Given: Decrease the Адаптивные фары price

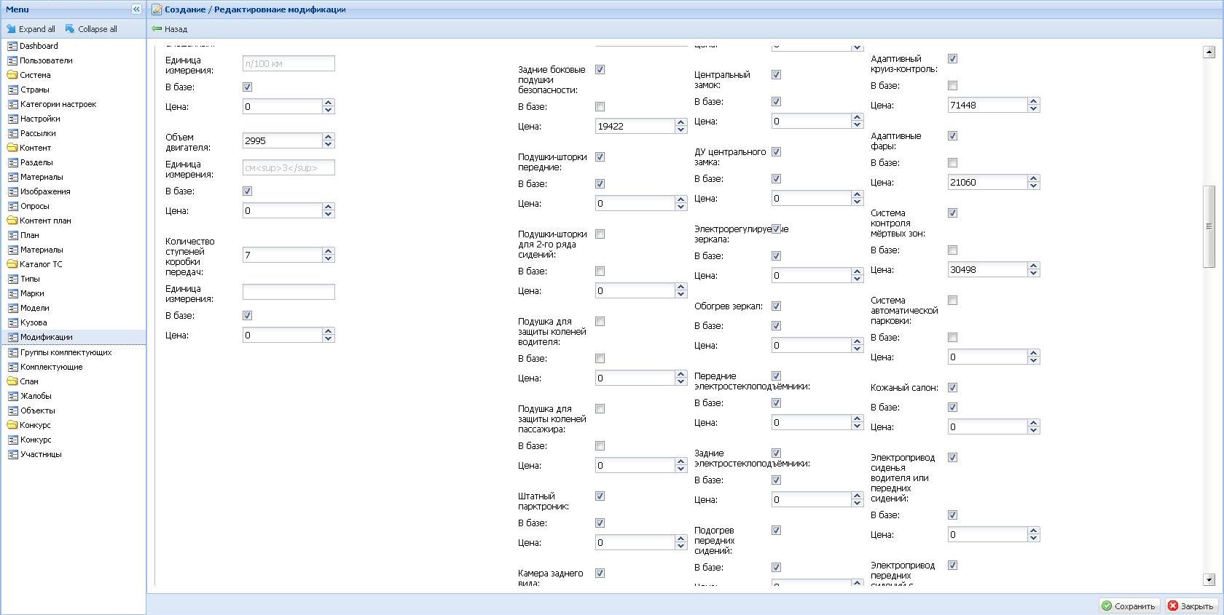Looking at the screenshot, I should pos(1034,186).
